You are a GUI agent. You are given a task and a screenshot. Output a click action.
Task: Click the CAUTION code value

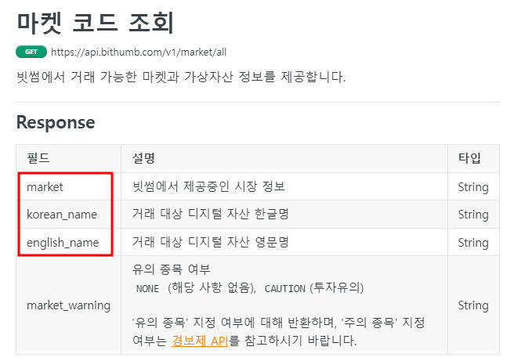coord(284,287)
